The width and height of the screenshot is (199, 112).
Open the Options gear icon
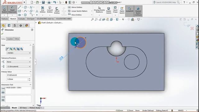[x=74, y=2]
